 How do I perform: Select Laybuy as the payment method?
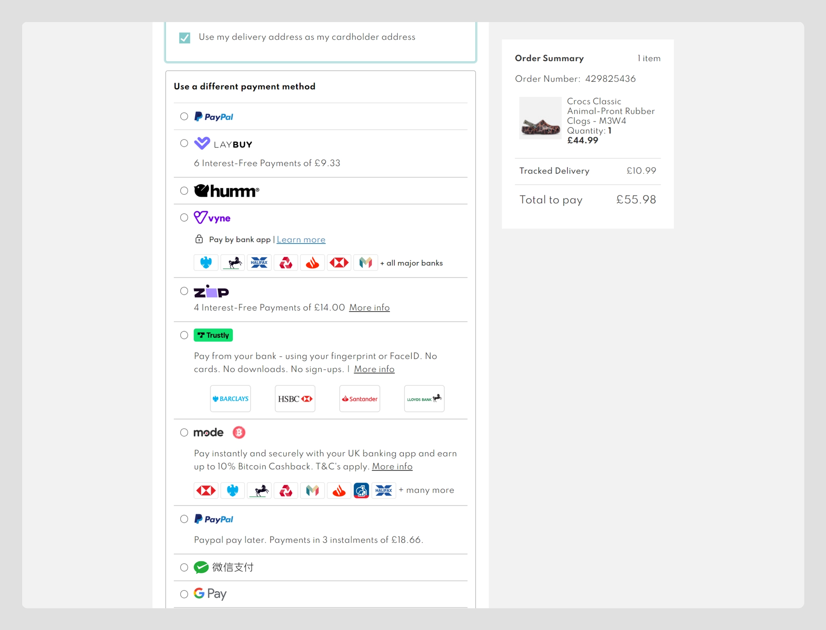coord(184,143)
